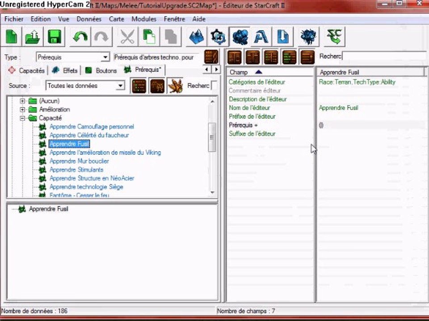This screenshot has height=321, width=429.
Task: Expand the Amélioration folder
Action: pos(22,110)
